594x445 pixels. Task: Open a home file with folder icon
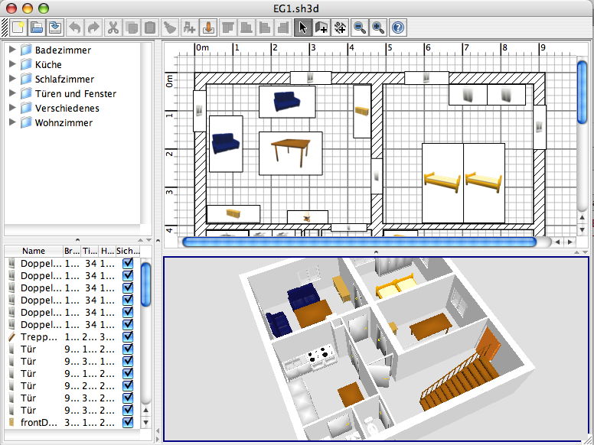point(36,28)
